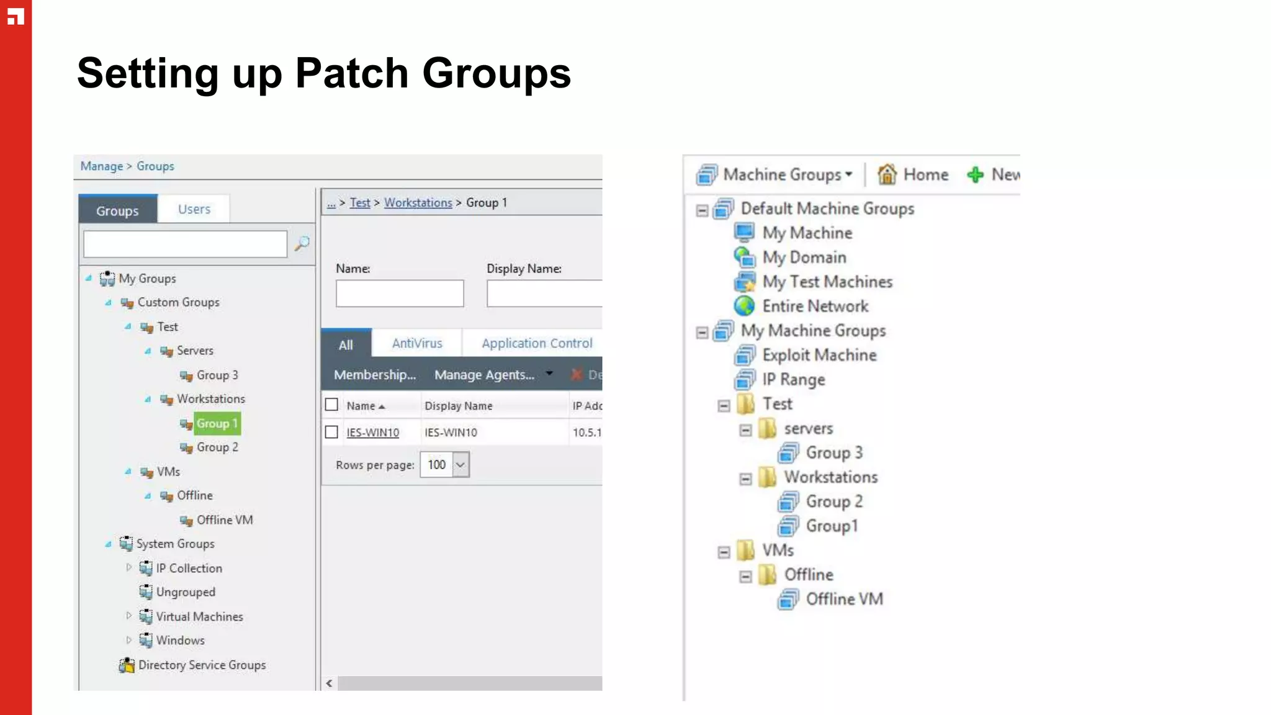The image size is (1271, 715).
Task: Select Group 1 in the groups tree
Action: point(217,423)
